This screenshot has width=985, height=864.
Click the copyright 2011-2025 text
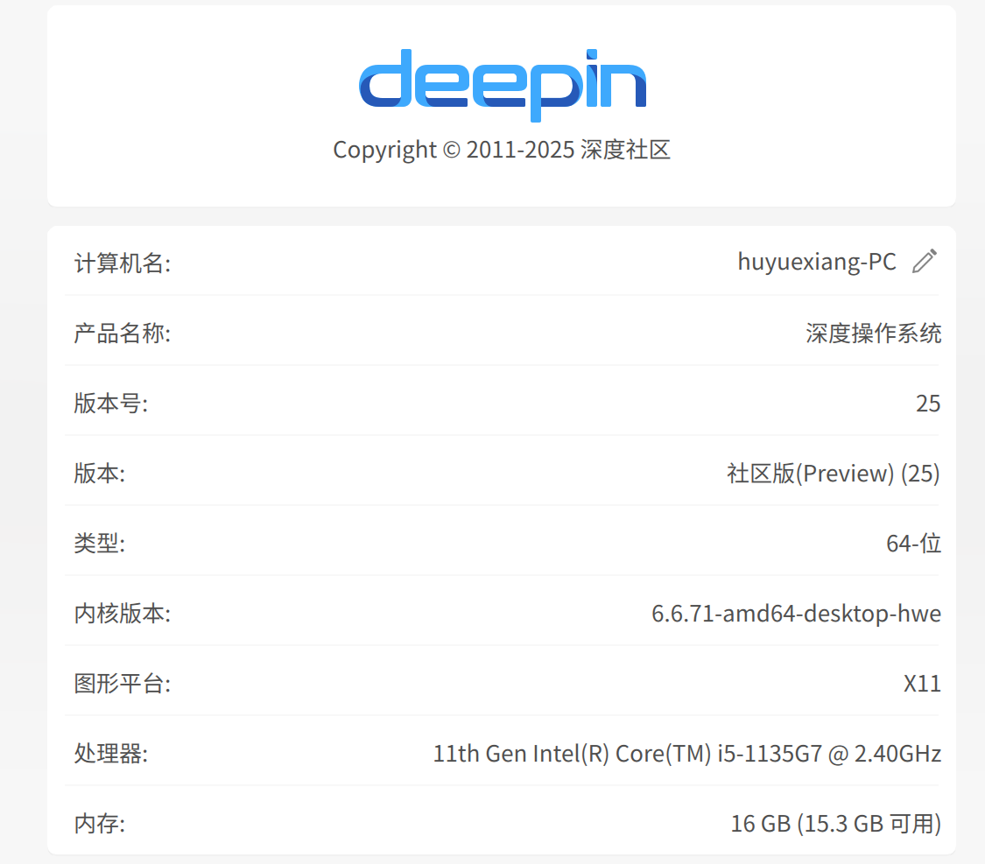(x=502, y=150)
